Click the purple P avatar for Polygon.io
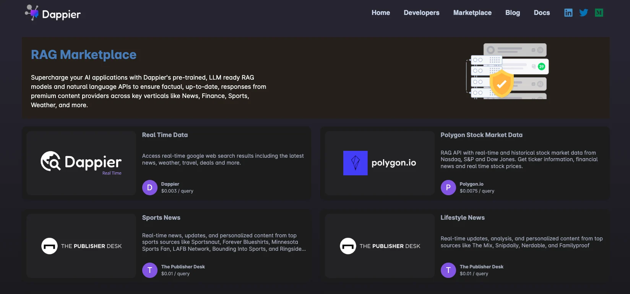The height and width of the screenshot is (294, 630). point(448,188)
